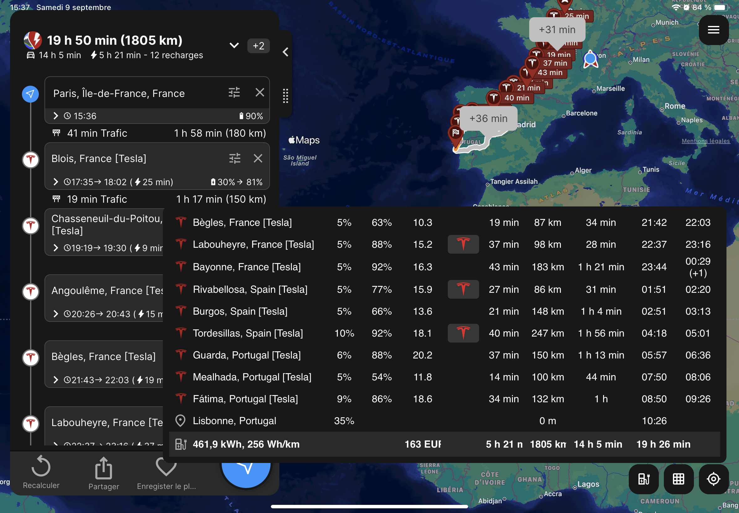Image resolution: width=739 pixels, height=513 pixels.
Task: Expand Blois charging time details
Action: pos(56,182)
